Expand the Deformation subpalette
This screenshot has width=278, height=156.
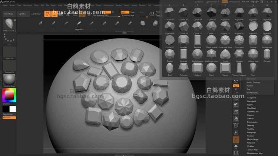coord(252,122)
